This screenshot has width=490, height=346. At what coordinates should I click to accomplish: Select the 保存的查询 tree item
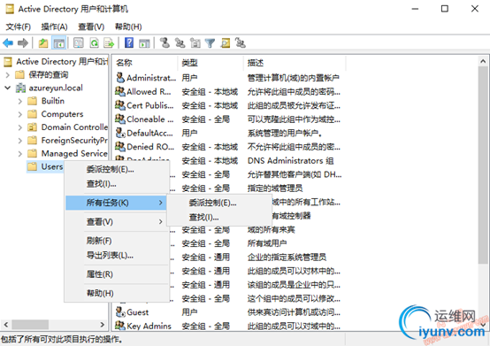click(x=49, y=74)
